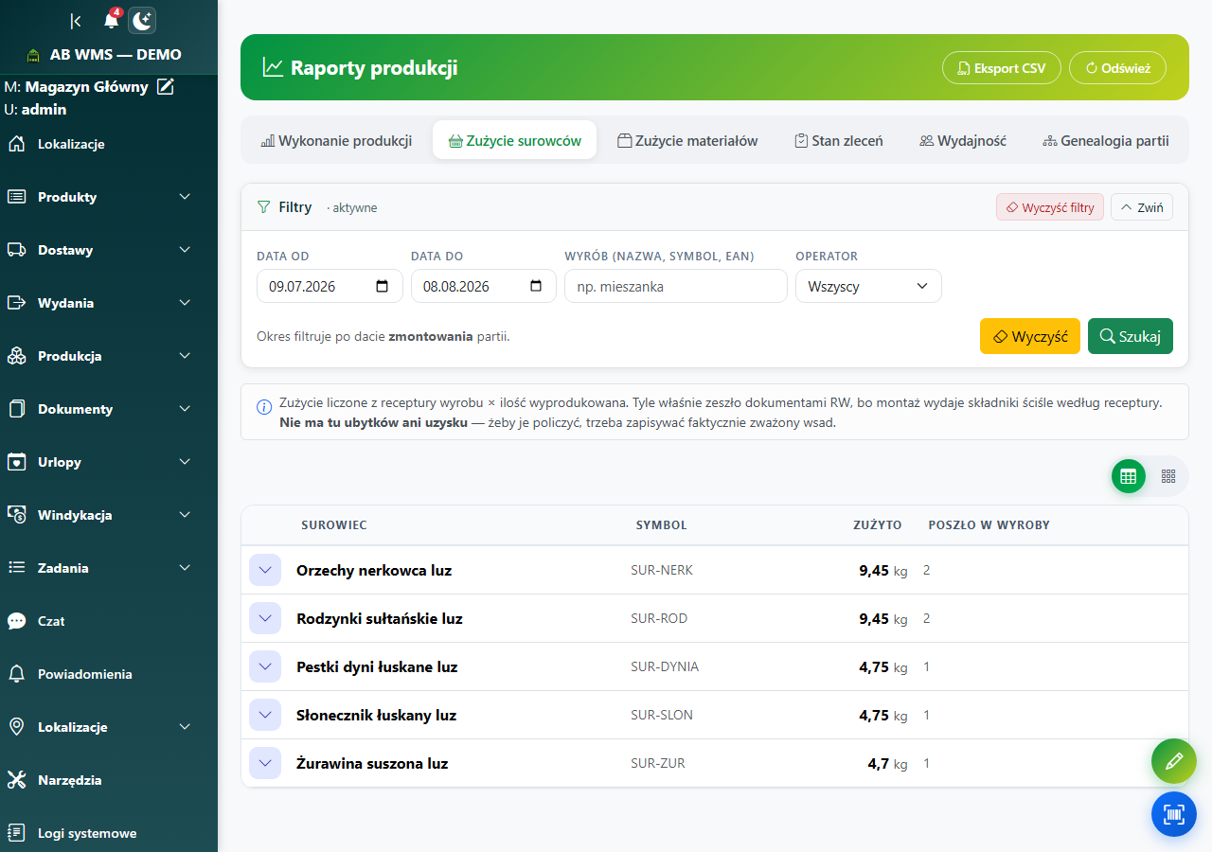Screen dimensions: 1212x852
Task: Click the green pencil floating button
Action: tap(1174, 761)
